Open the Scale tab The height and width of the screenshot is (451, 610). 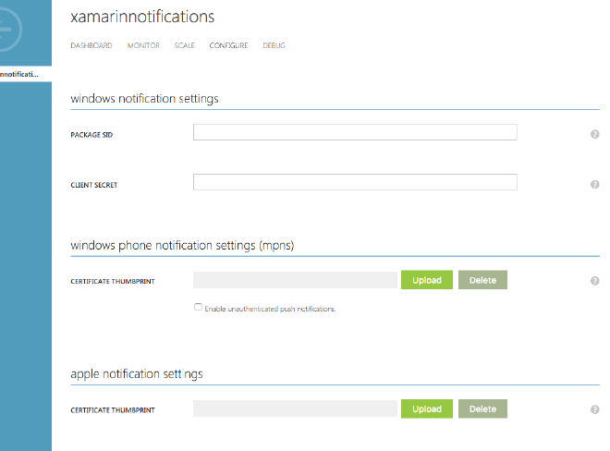(x=185, y=45)
